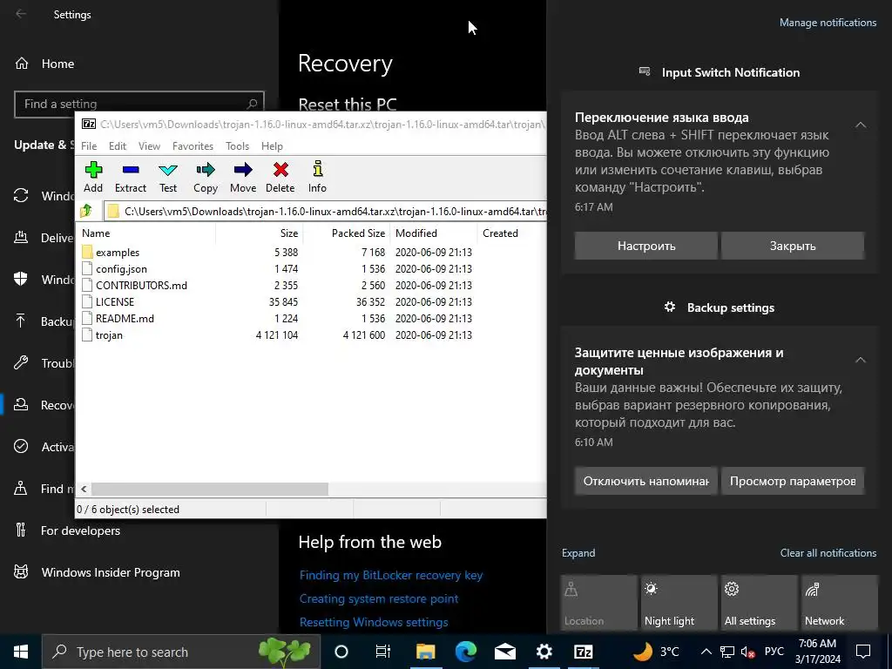
Task: Click the red Delete icon in 7-Zip
Action: coord(280,170)
